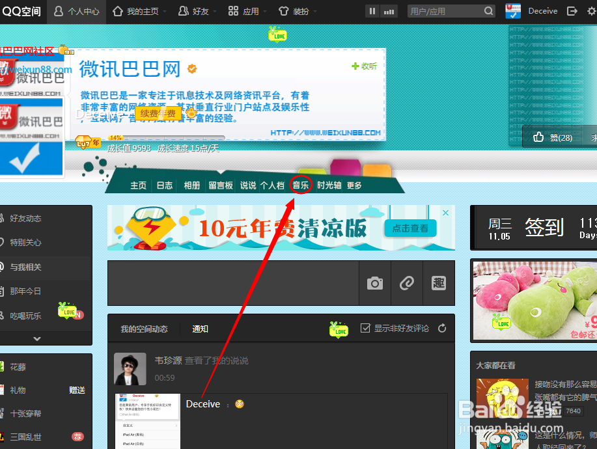Click the QQ空间 logo
The width and height of the screenshot is (597, 449).
pos(21,11)
